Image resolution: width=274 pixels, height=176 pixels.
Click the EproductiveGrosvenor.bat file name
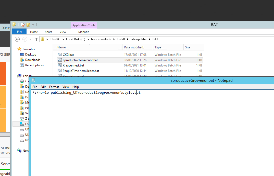point(80,60)
